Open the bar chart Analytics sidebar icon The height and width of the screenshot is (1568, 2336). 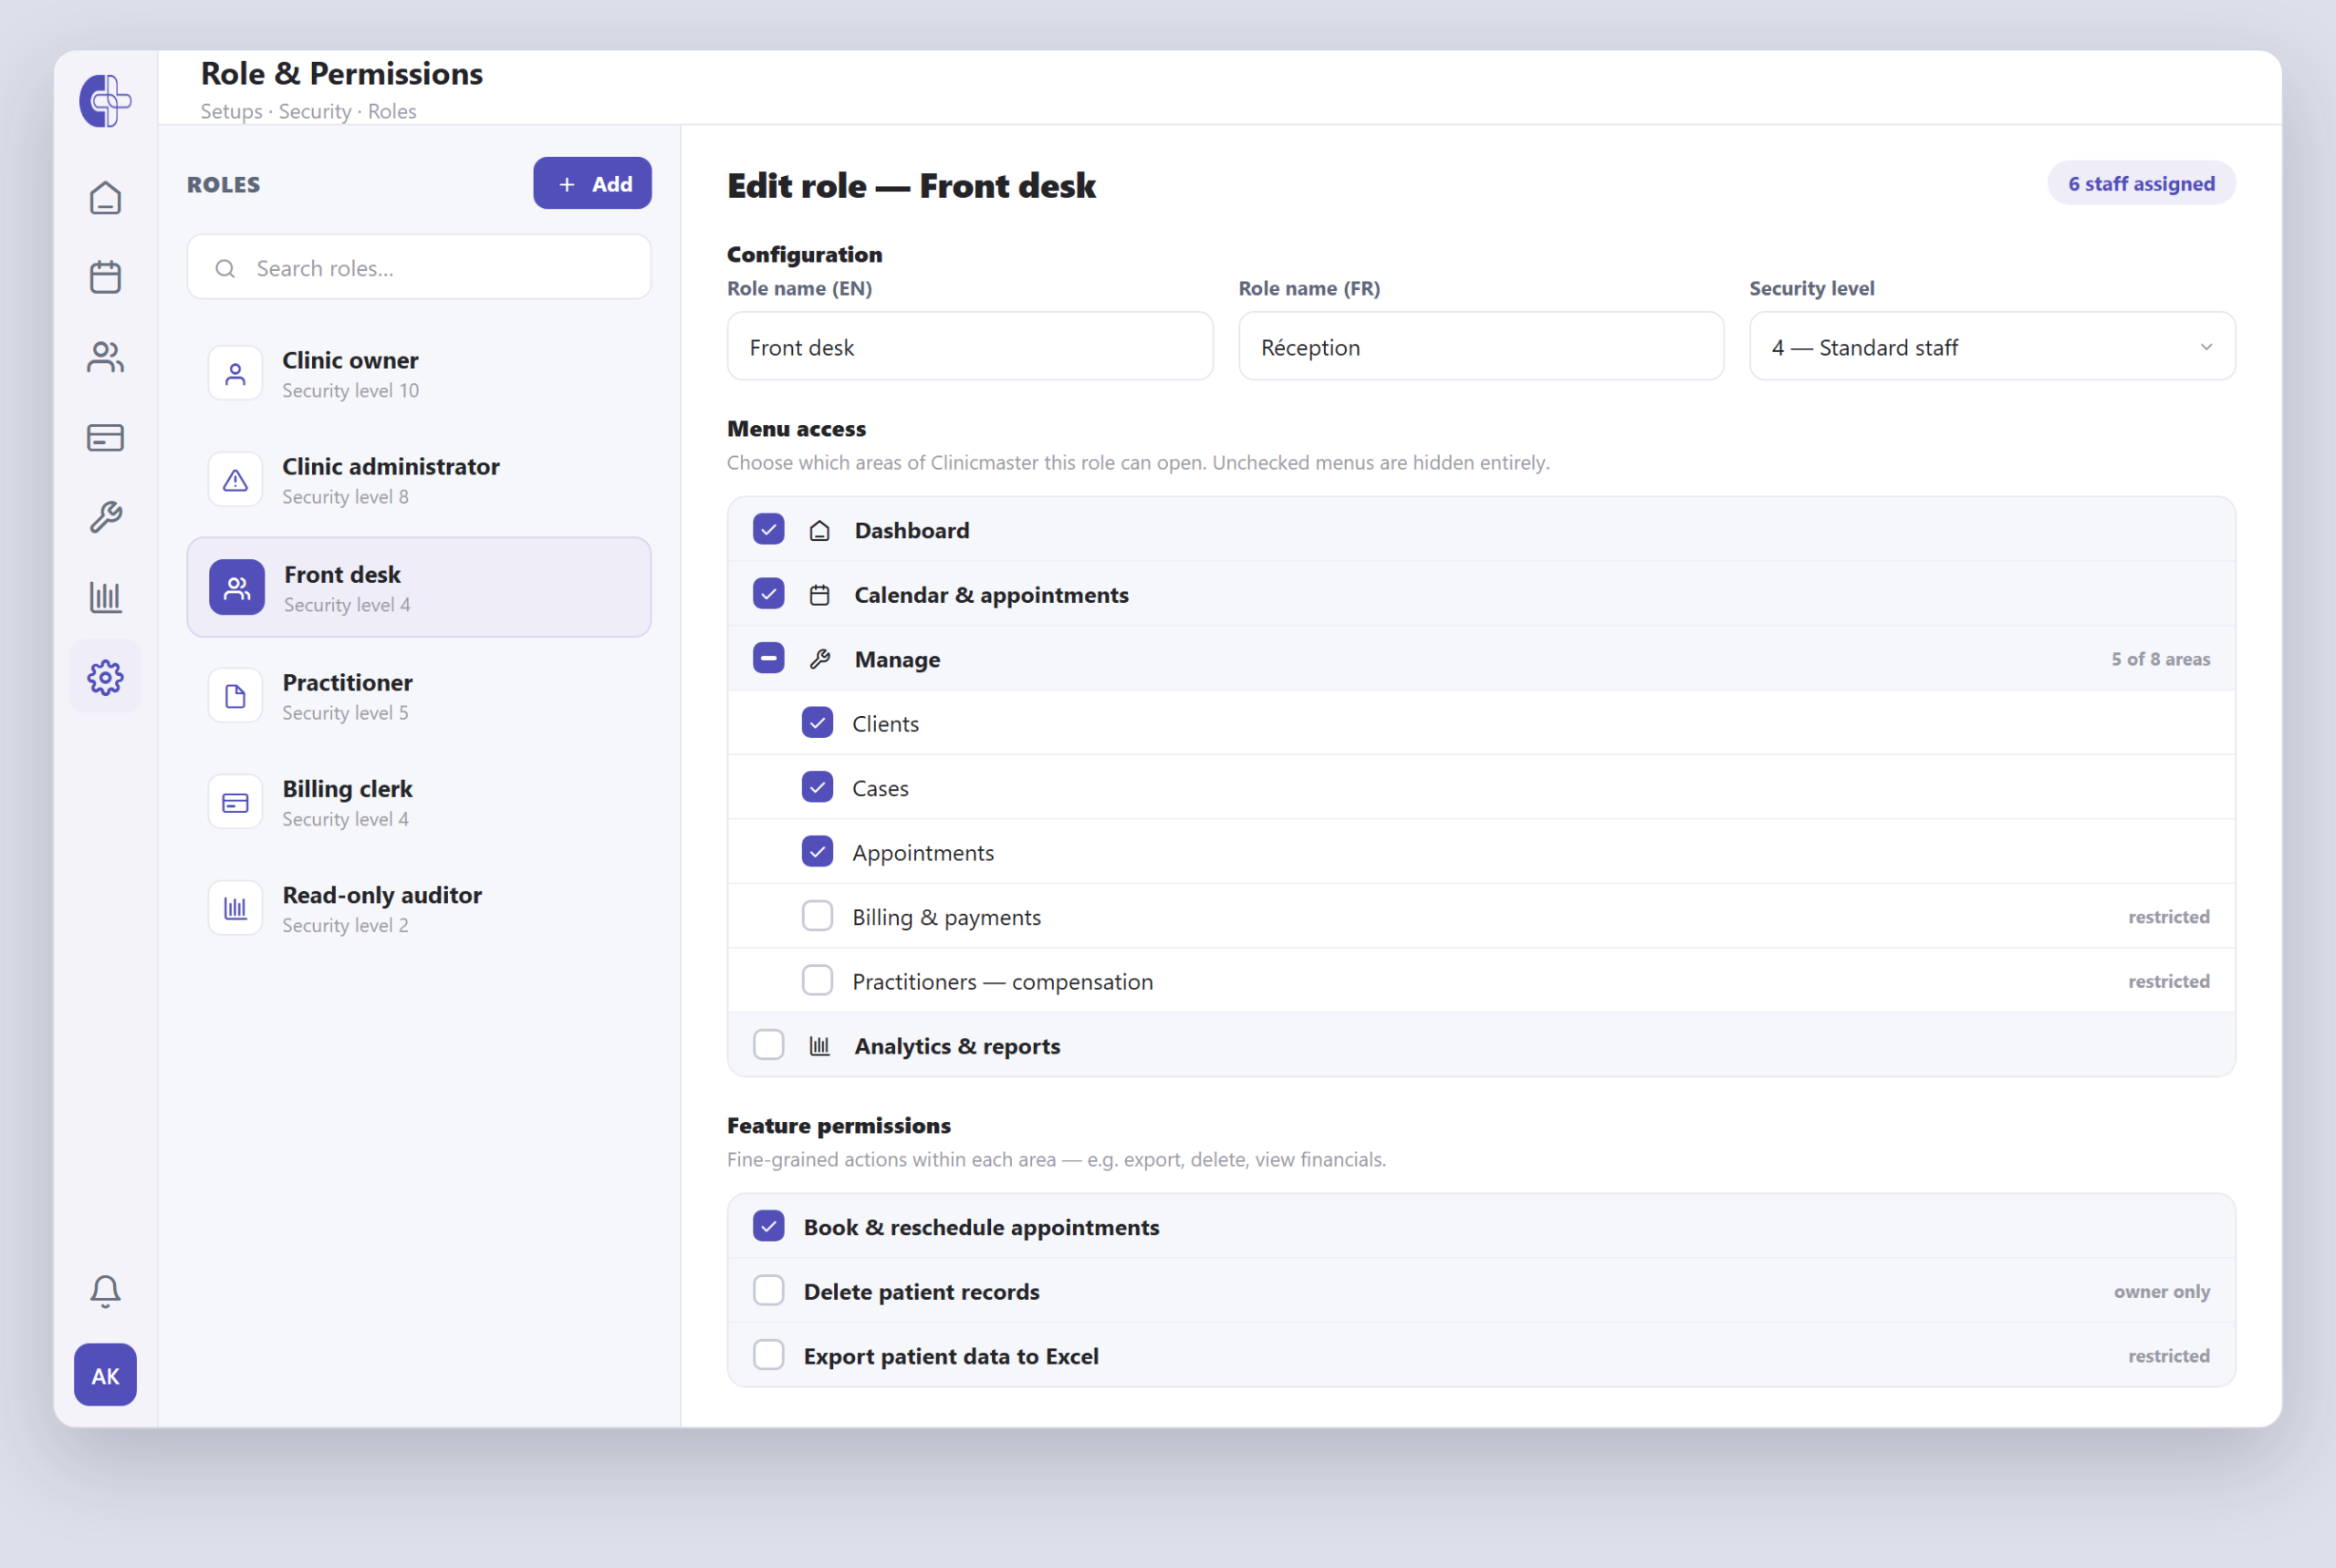click(105, 597)
